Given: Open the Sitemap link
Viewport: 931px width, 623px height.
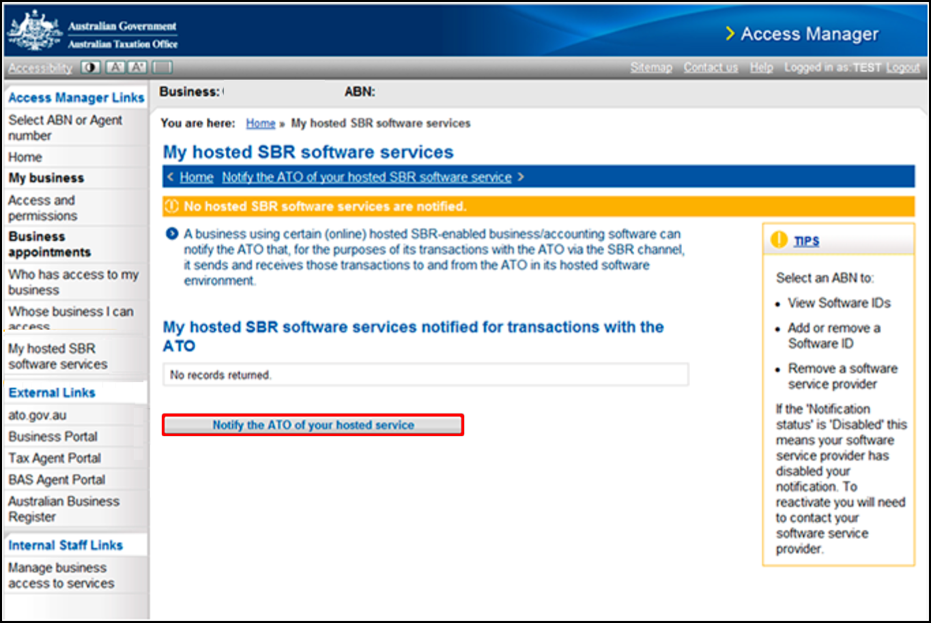Looking at the screenshot, I should pyautogui.click(x=650, y=68).
